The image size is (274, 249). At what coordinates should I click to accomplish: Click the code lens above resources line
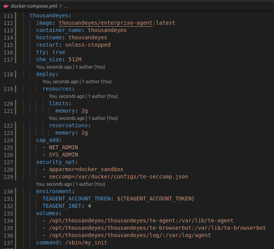[x=77, y=82]
